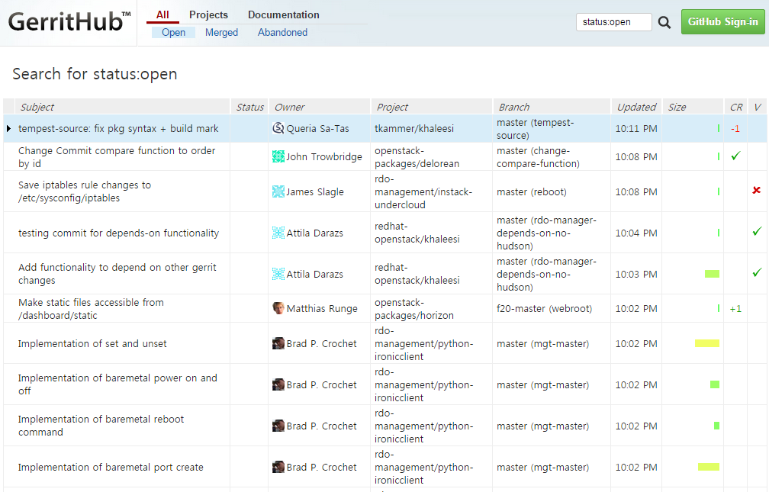The image size is (769, 492).
Task: Open 'Implementation of baremetal power on and off'
Action: (117, 384)
